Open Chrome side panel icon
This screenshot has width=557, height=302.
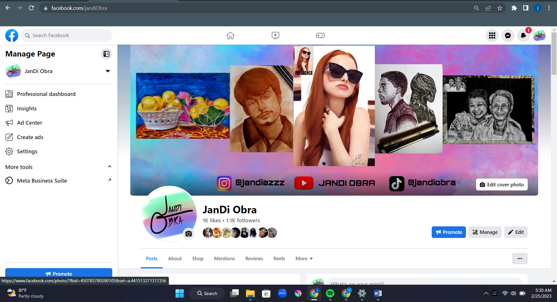526,8
